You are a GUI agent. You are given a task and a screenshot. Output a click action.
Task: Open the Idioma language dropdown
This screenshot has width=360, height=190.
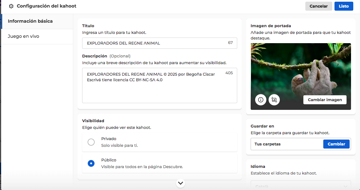[301, 186]
